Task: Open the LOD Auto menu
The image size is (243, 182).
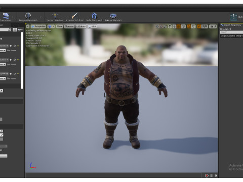Action: [x=81, y=26]
